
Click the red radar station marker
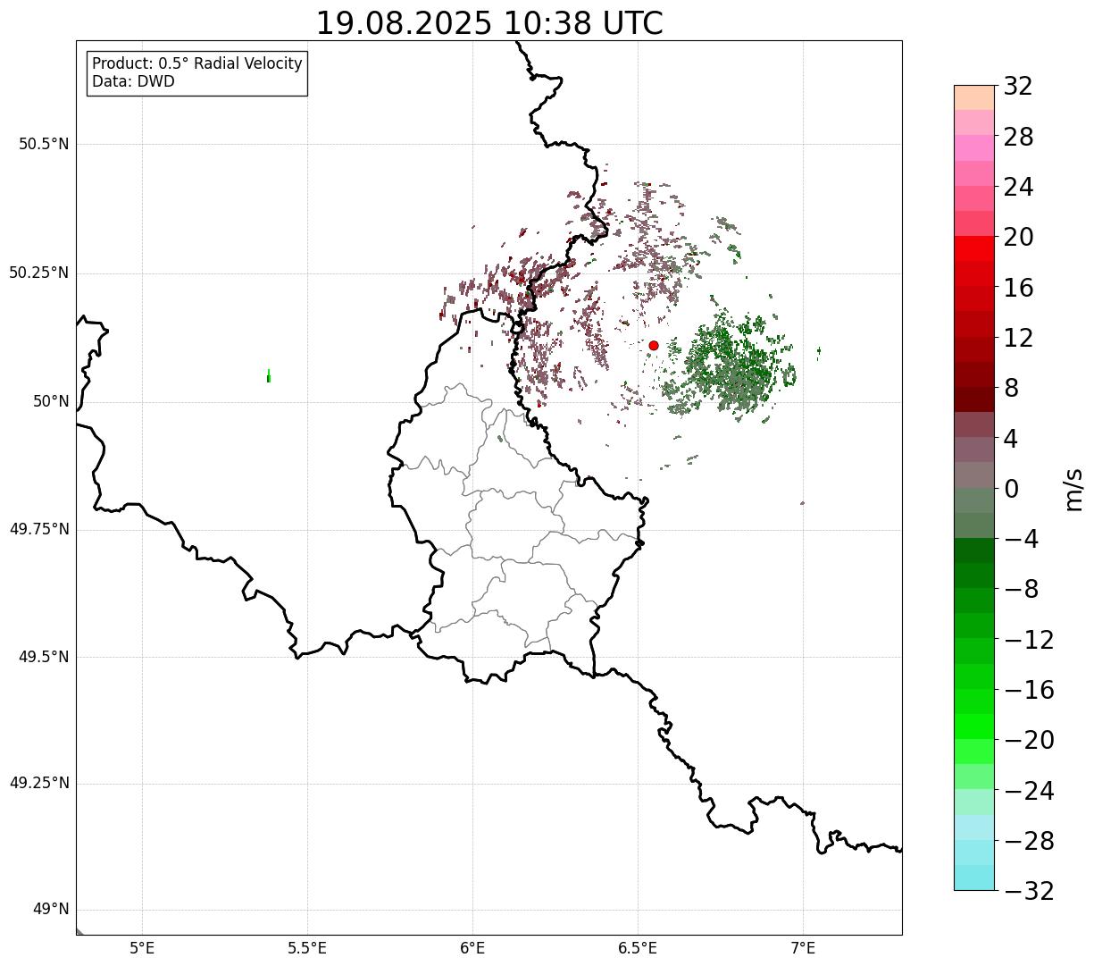(x=654, y=345)
